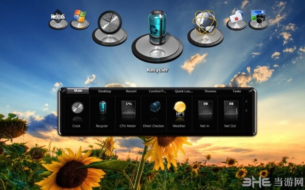Open the mail envelope icon in the dock

(x=236, y=20)
